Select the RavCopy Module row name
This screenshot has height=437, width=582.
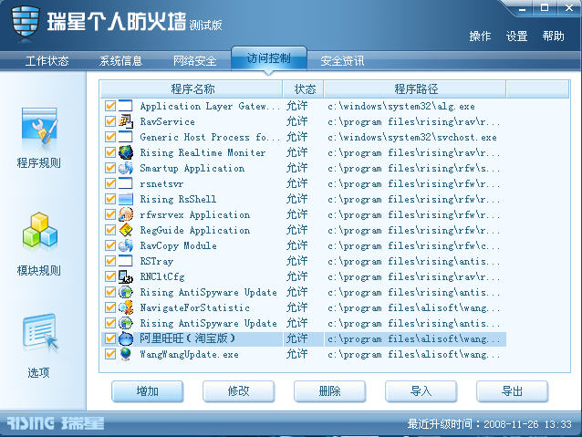pos(178,245)
